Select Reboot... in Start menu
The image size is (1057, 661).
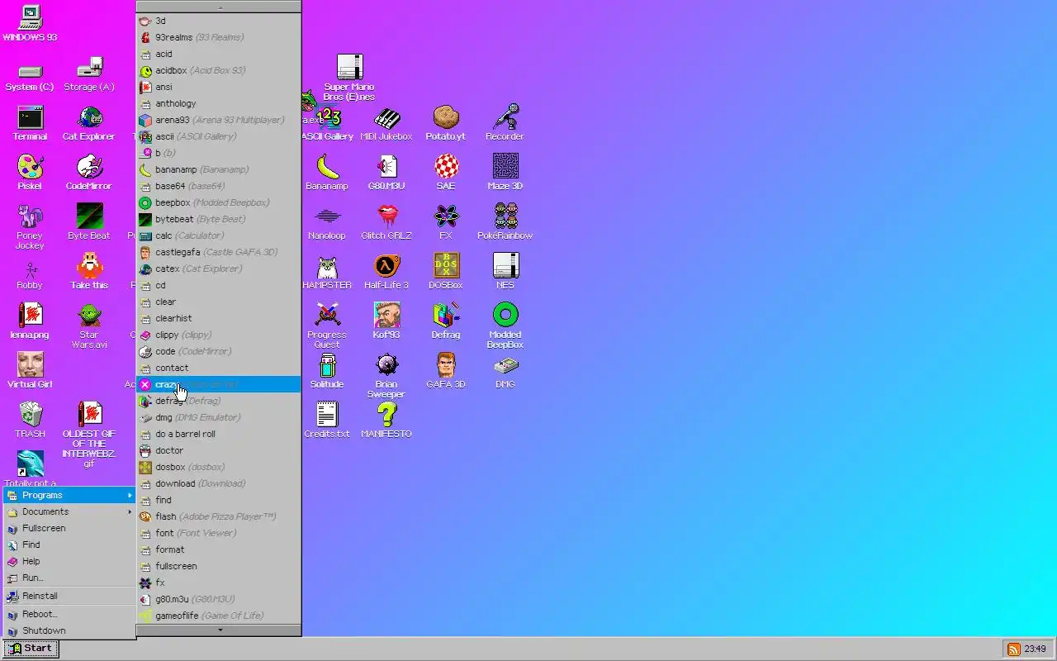click(x=69, y=614)
